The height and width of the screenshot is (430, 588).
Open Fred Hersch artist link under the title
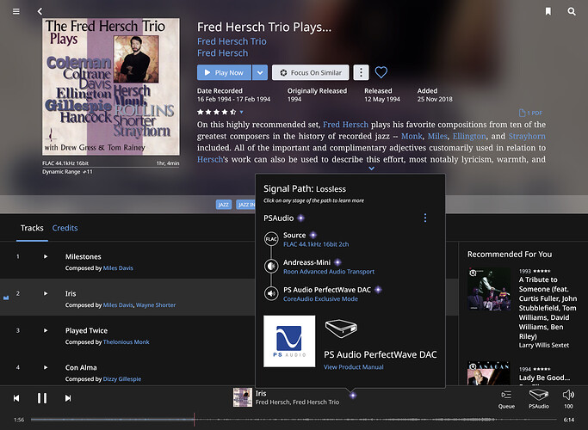pyautogui.click(x=222, y=52)
